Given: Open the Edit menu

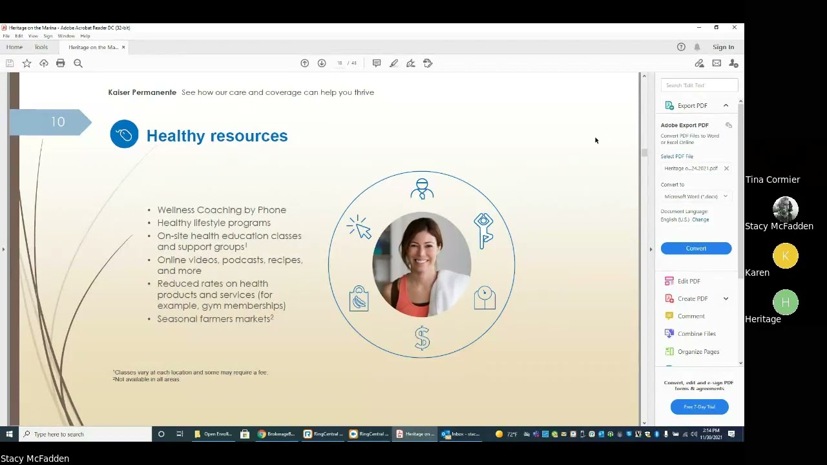Looking at the screenshot, I should 19,36.
